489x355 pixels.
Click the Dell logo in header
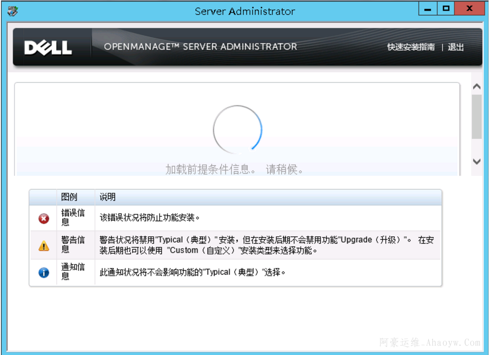[x=48, y=48]
